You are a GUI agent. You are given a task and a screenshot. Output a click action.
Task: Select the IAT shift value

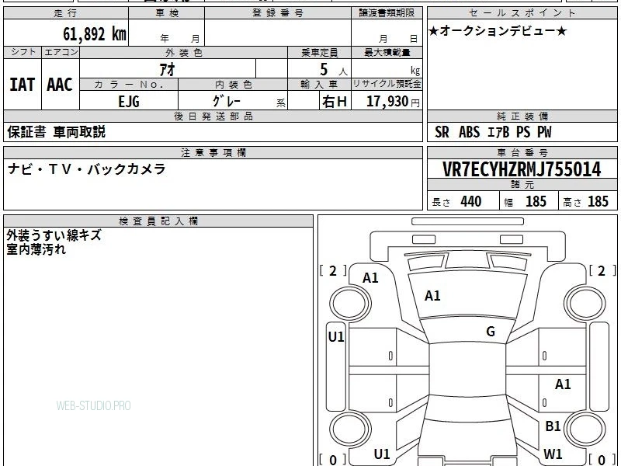pos(23,85)
